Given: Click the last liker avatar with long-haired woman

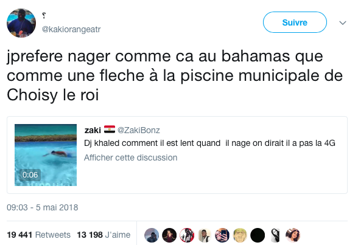Looking at the screenshot, I should (293, 235).
